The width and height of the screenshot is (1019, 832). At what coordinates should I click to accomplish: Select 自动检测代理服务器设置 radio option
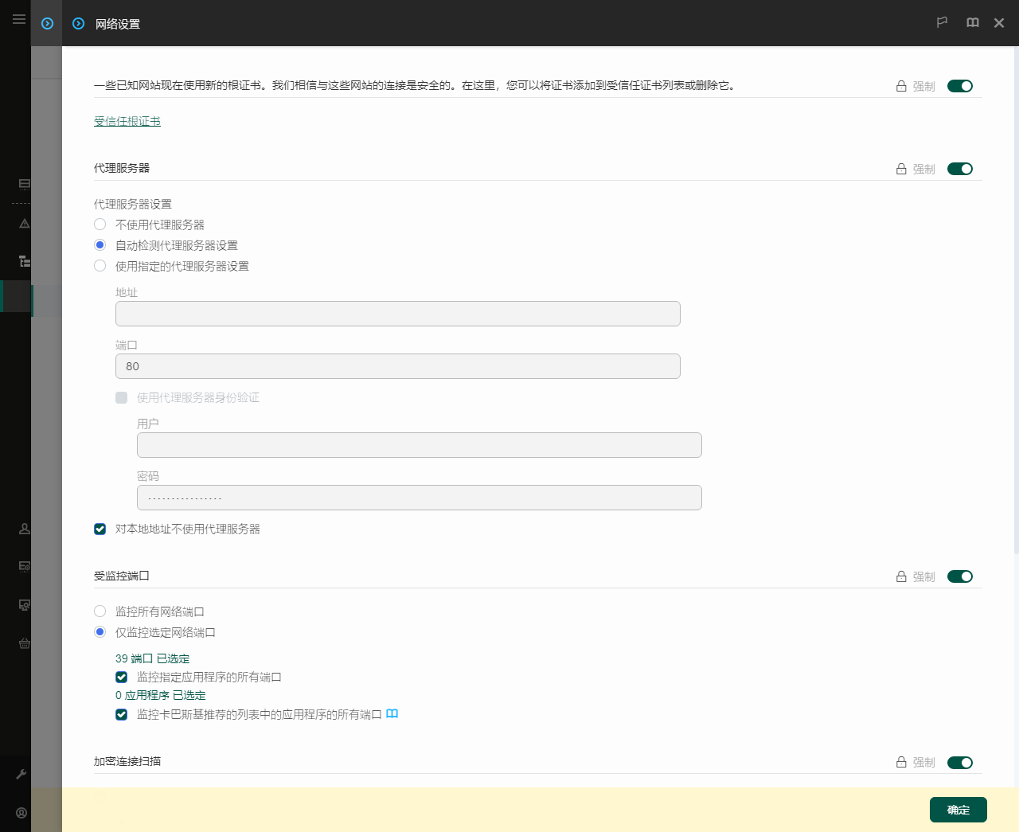coord(100,245)
